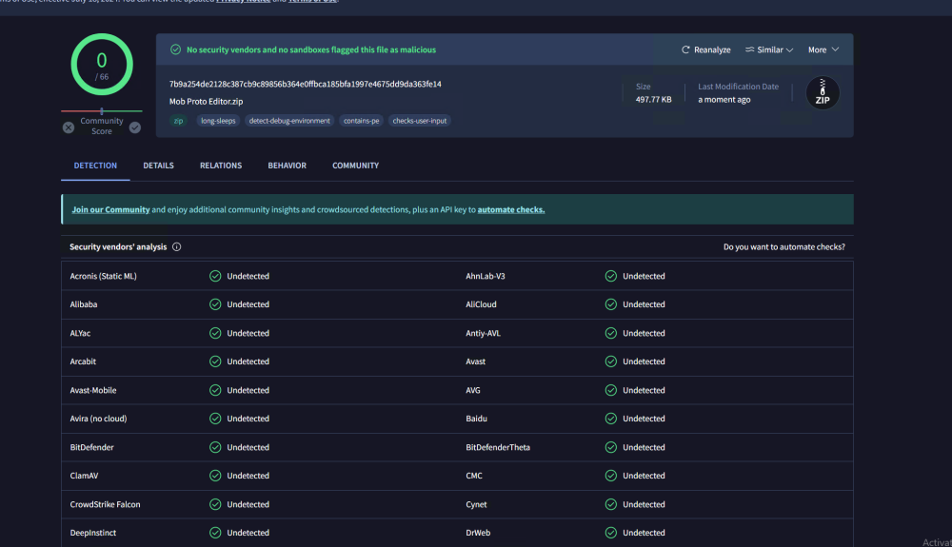Open the DETAILS tab
The width and height of the screenshot is (952, 547).
pos(158,166)
